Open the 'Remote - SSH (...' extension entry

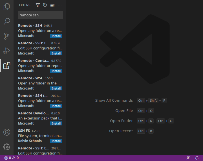pyautogui.click(x=40, y=101)
